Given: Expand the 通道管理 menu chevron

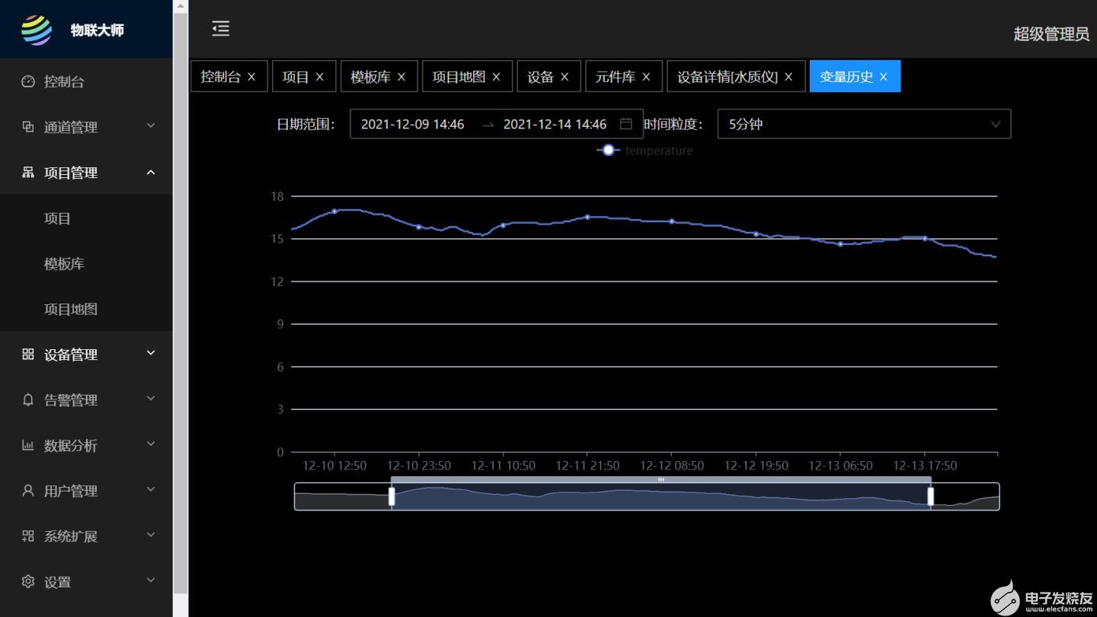Looking at the screenshot, I should click(x=151, y=126).
